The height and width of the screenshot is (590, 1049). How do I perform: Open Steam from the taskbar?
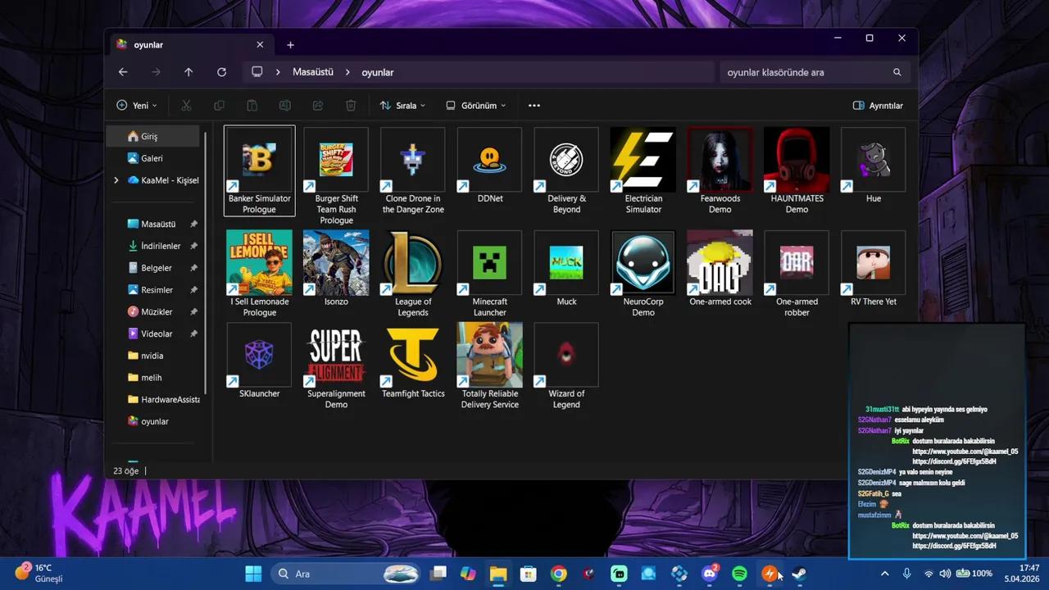[x=798, y=574]
